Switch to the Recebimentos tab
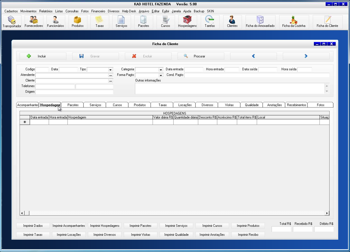This screenshot has width=350, height=252. (x=297, y=105)
